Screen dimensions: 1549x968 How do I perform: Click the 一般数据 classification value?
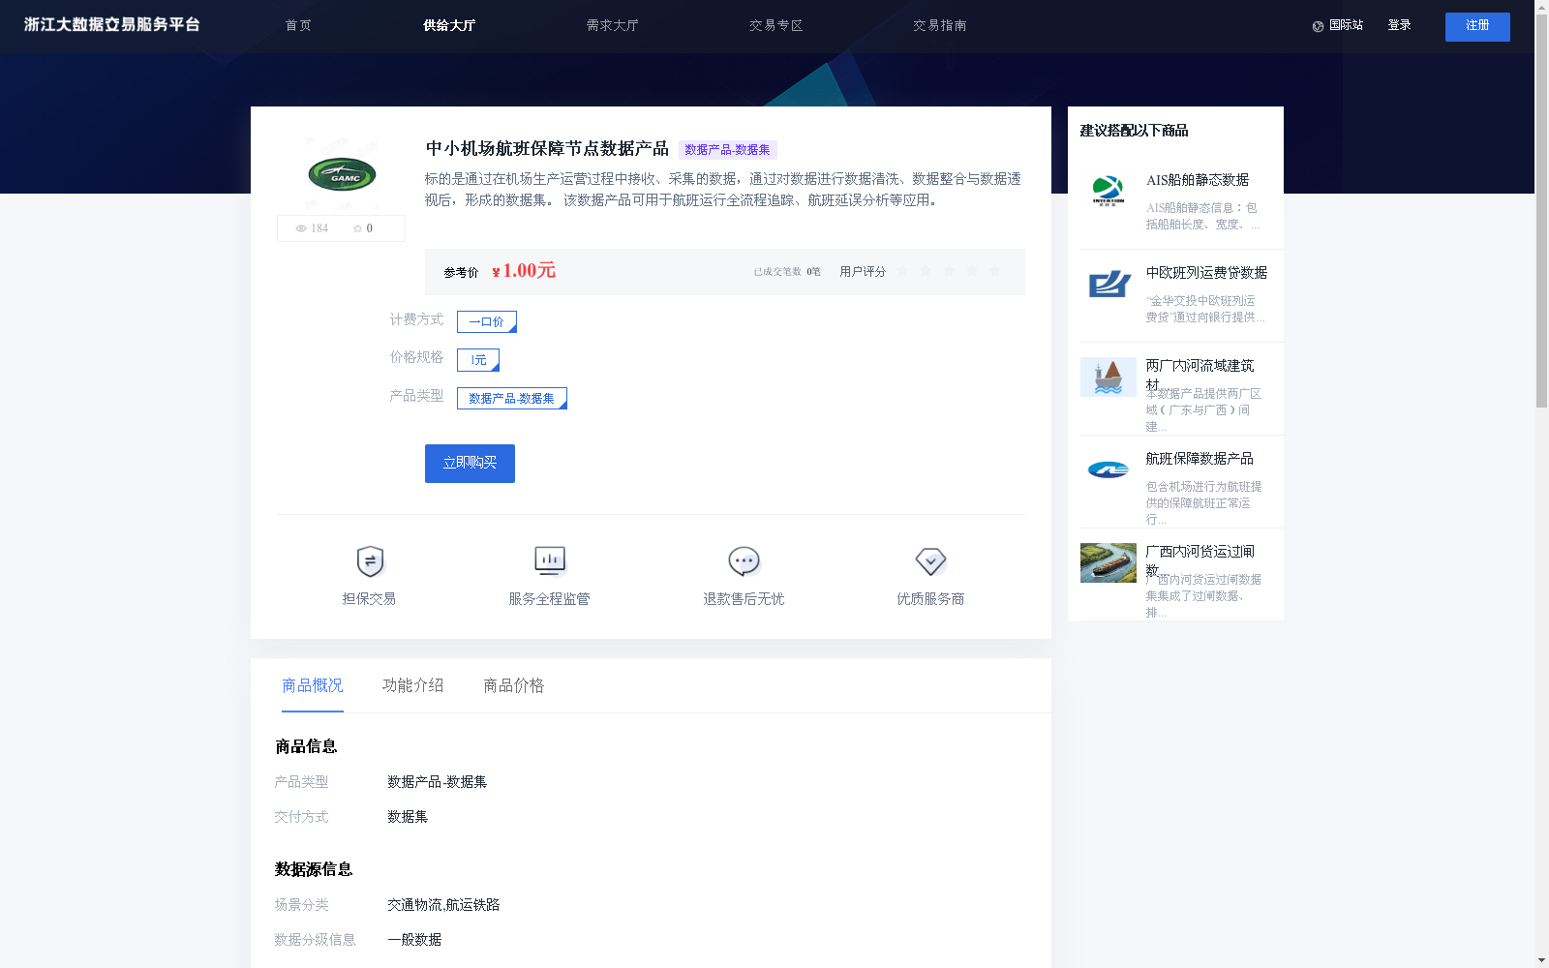pos(414,940)
